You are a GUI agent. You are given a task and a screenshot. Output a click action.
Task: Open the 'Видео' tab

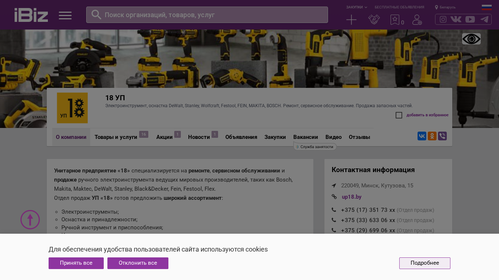pos(334,137)
